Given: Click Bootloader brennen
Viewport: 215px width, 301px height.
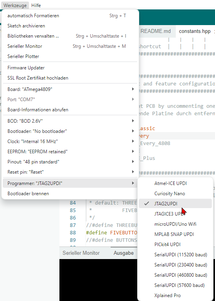Looking at the screenshot, I should click(70, 193).
